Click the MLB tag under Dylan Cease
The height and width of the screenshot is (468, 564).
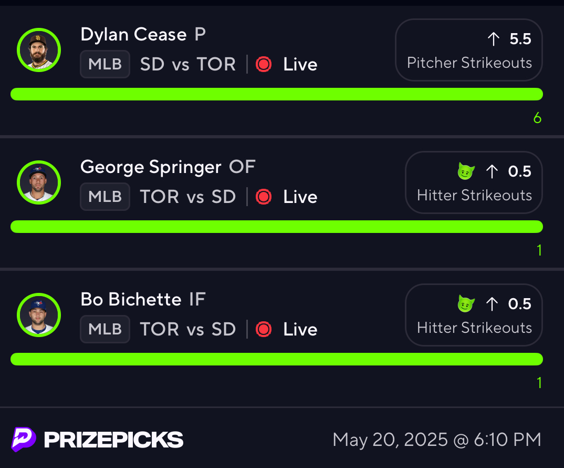[x=105, y=64]
